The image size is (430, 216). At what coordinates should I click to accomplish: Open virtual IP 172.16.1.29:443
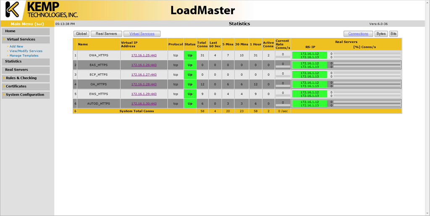[x=144, y=94]
